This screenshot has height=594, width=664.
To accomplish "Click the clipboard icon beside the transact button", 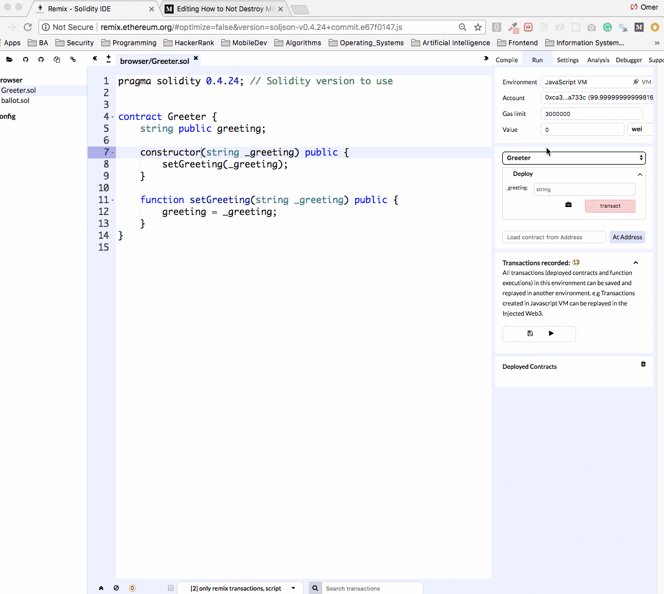I will pos(568,205).
